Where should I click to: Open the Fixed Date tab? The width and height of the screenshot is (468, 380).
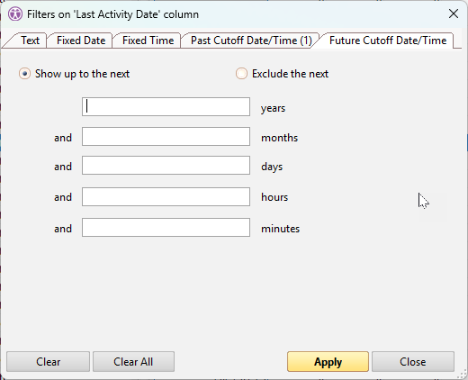(x=81, y=41)
